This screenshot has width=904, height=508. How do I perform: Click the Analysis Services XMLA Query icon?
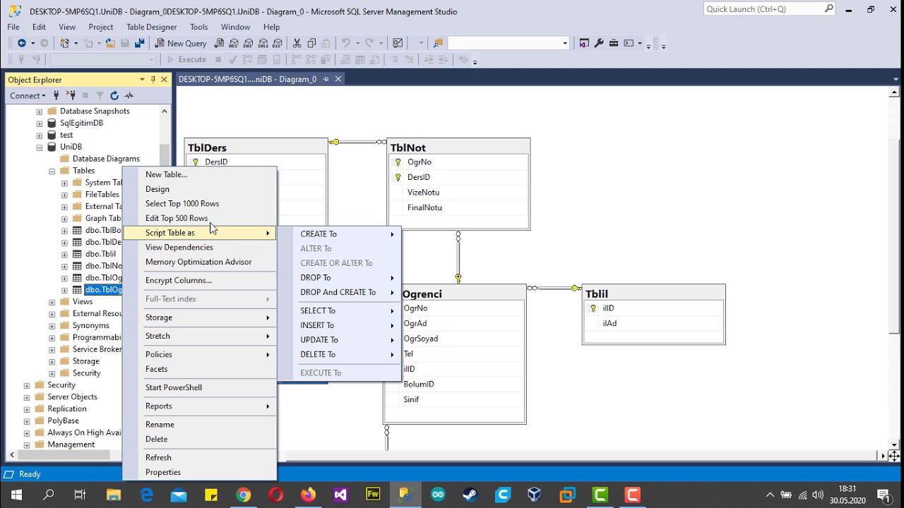tap(263, 43)
